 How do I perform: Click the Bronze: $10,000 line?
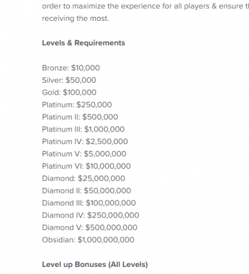pos(71,68)
